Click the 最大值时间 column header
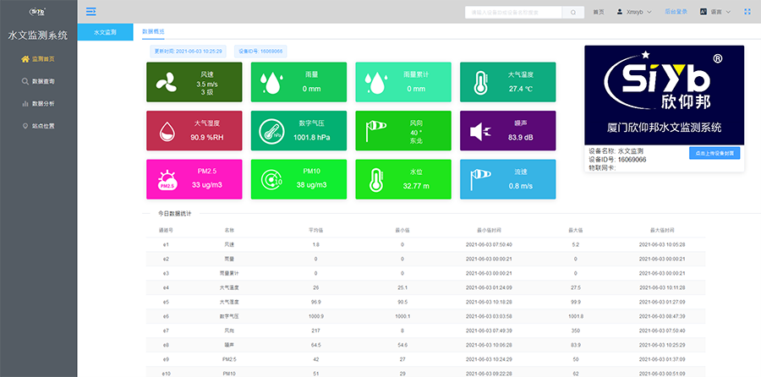 (662, 230)
